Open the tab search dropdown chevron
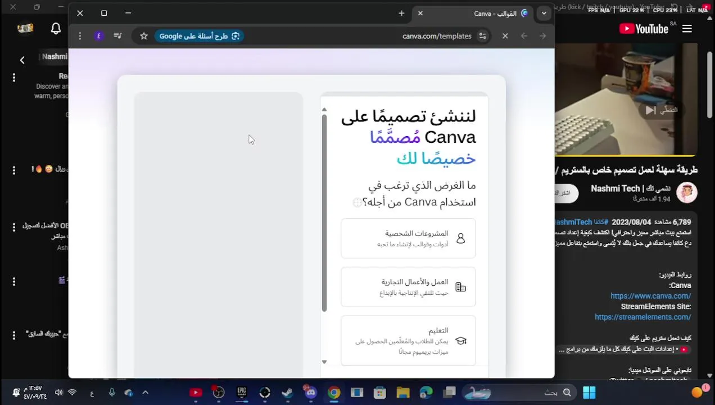This screenshot has width=715, height=405. coord(544,13)
